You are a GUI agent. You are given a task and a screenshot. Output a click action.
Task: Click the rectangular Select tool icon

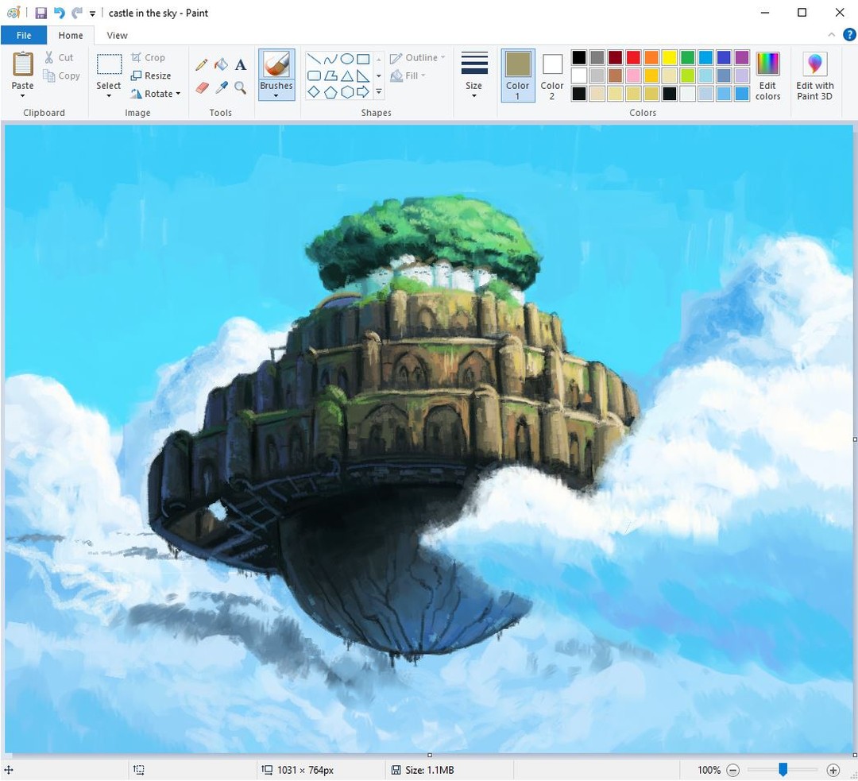109,64
